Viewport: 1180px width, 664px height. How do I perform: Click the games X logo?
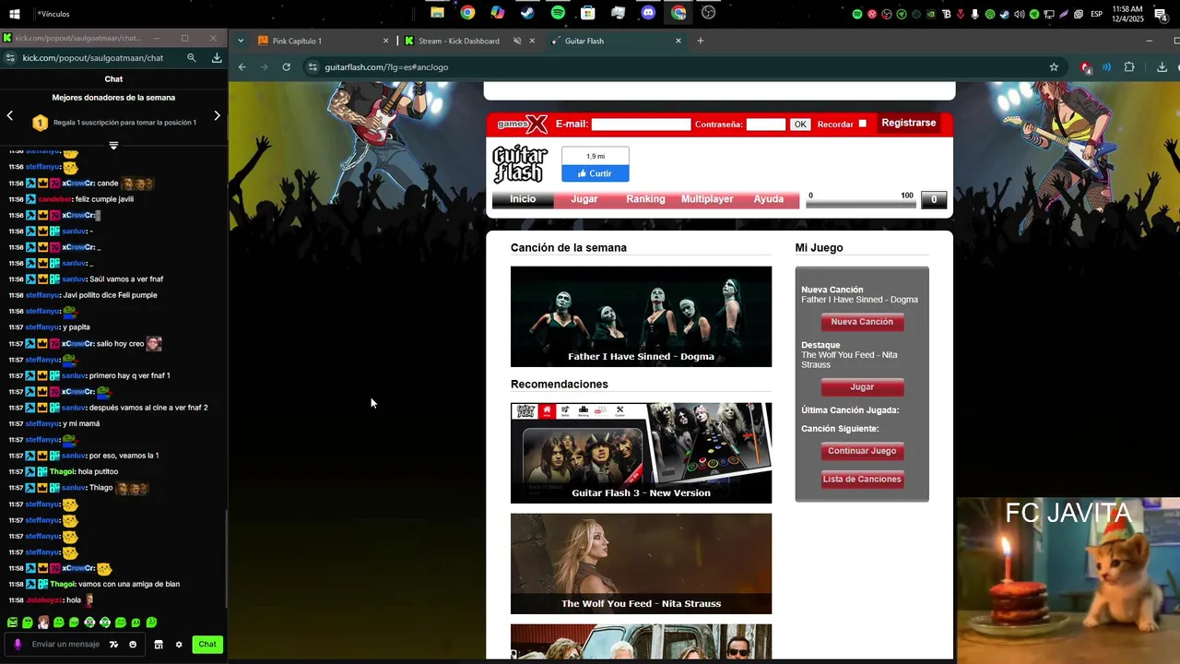pyautogui.click(x=523, y=124)
